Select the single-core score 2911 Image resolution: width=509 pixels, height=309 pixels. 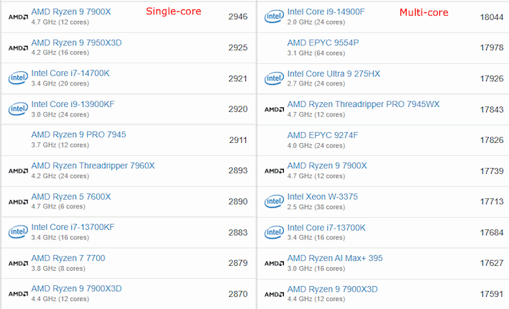[238, 140]
